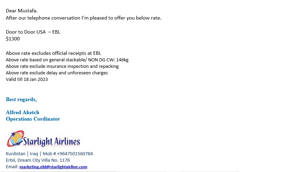Click the "Erbil, Dream City Villa No. 1176" address

[38, 160]
